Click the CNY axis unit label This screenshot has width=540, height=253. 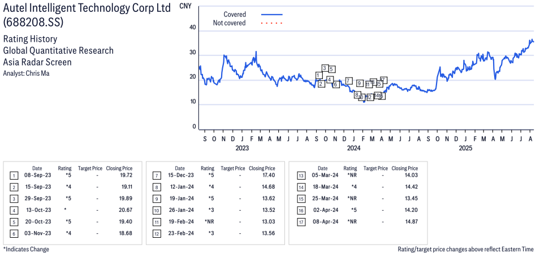pyautogui.click(x=185, y=6)
